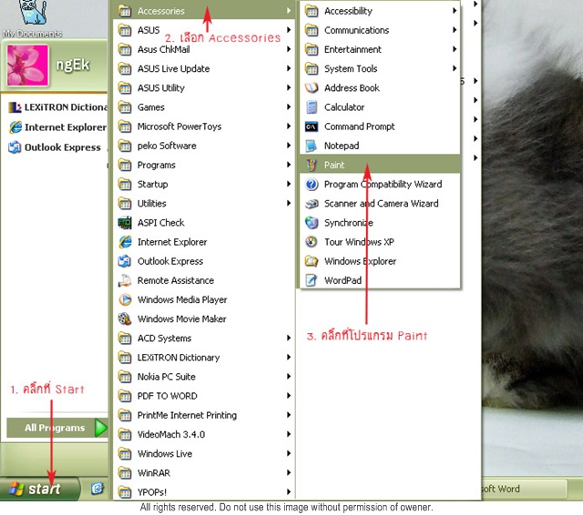
Task: Click the ngEk user name
Action: point(73,65)
